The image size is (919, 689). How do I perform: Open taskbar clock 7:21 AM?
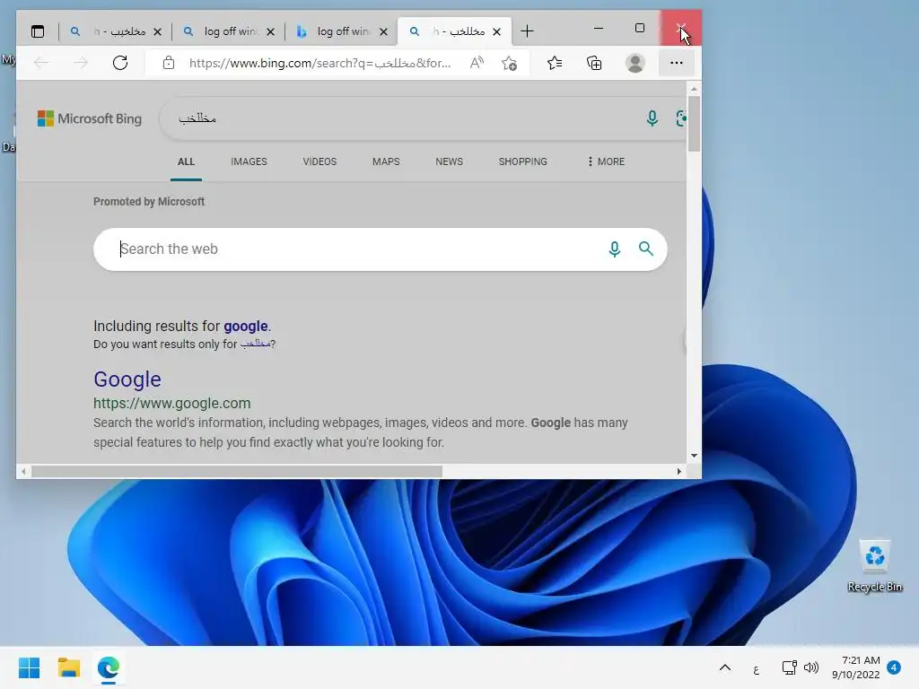pyautogui.click(x=855, y=667)
